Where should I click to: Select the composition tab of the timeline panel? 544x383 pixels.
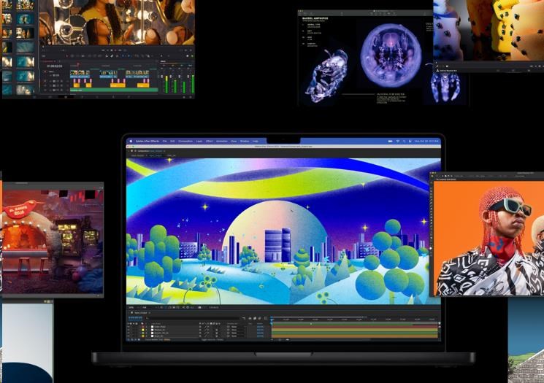tap(140, 313)
